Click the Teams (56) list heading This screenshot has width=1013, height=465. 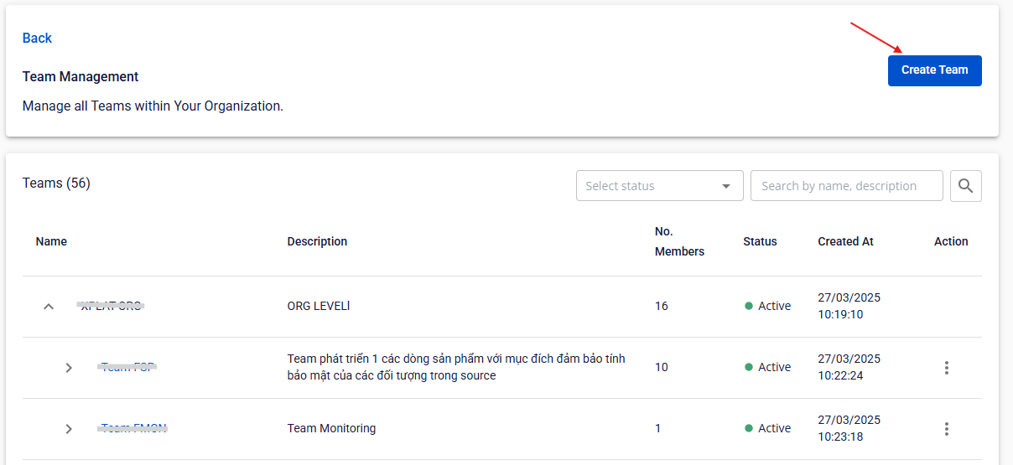coord(56,183)
